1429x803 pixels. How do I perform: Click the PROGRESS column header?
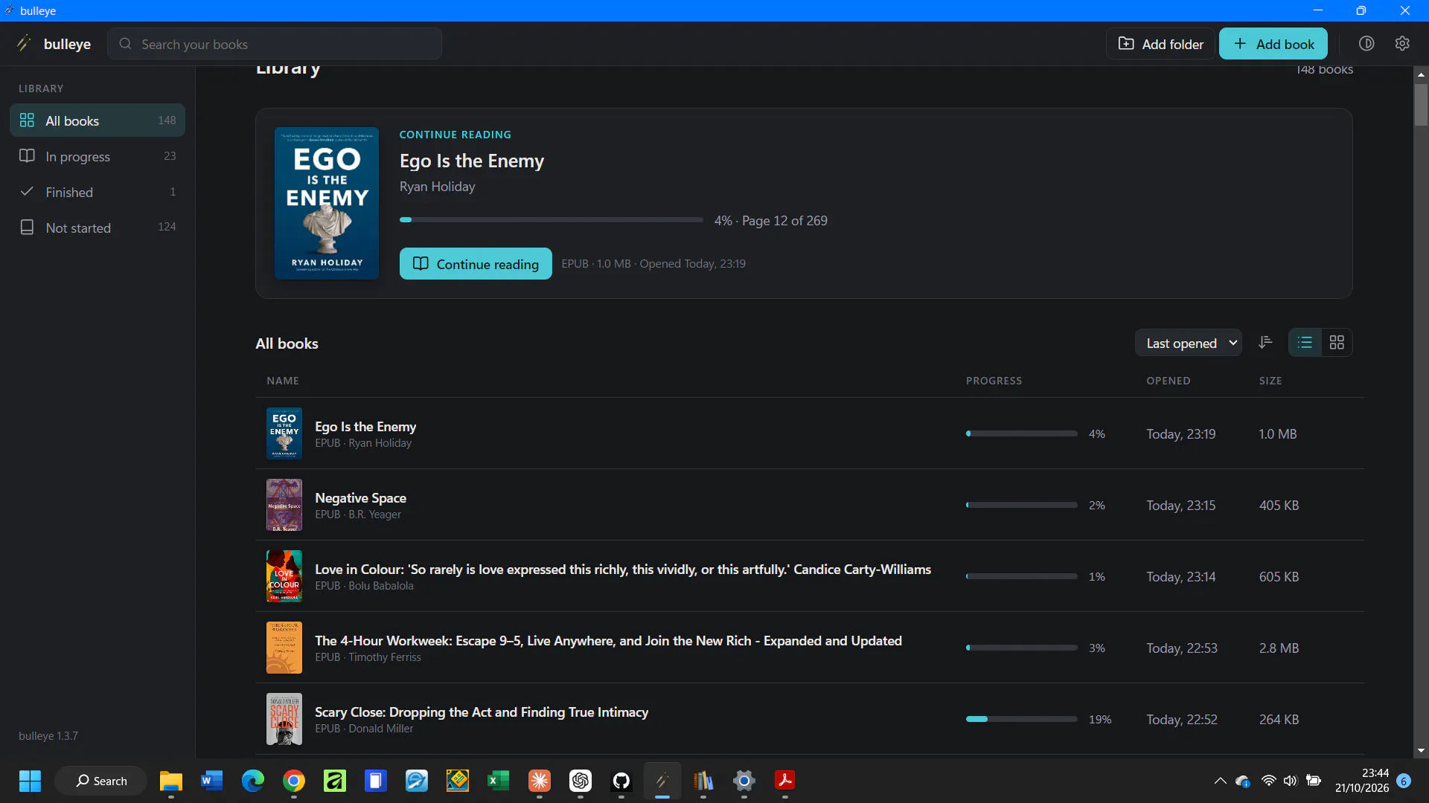click(x=994, y=381)
